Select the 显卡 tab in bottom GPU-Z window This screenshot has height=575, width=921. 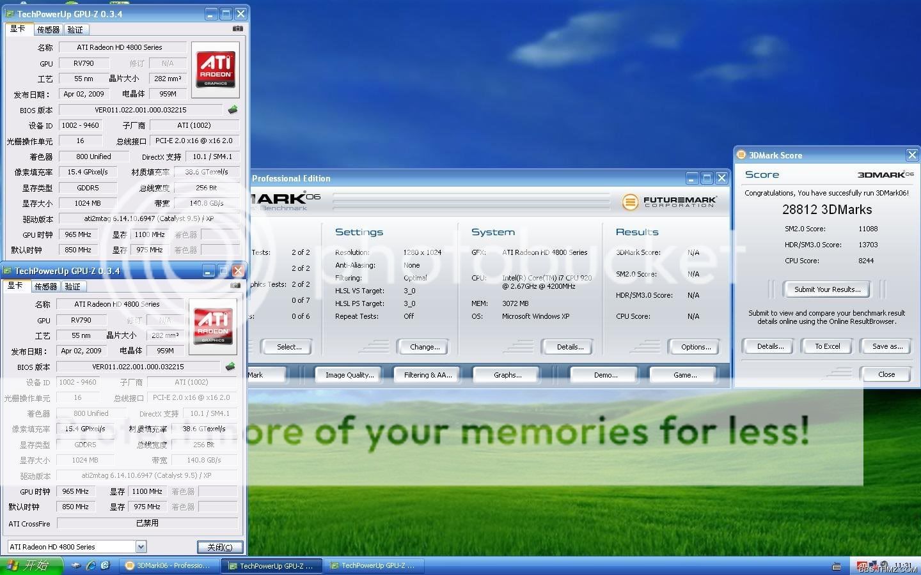[15, 286]
